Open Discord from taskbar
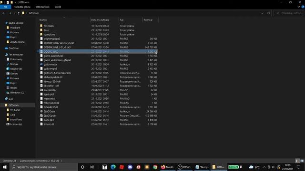This screenshot has height=171, width=305. click(130, 167)
